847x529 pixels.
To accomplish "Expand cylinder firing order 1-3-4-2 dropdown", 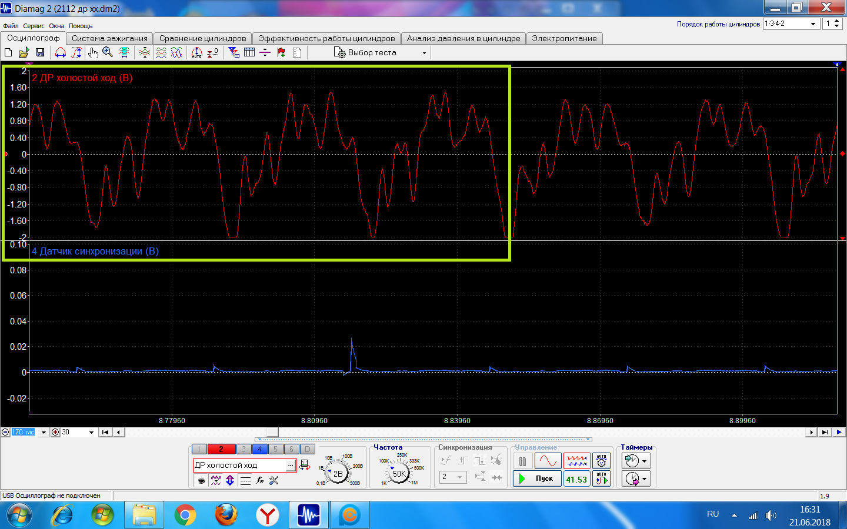I will point(813,24).
